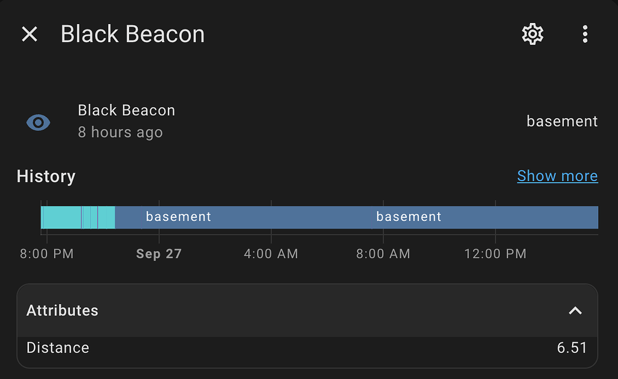The width and height of the screenshot is (618, 379).
Task: Open entity settings via gear icon
Action: 532,34
